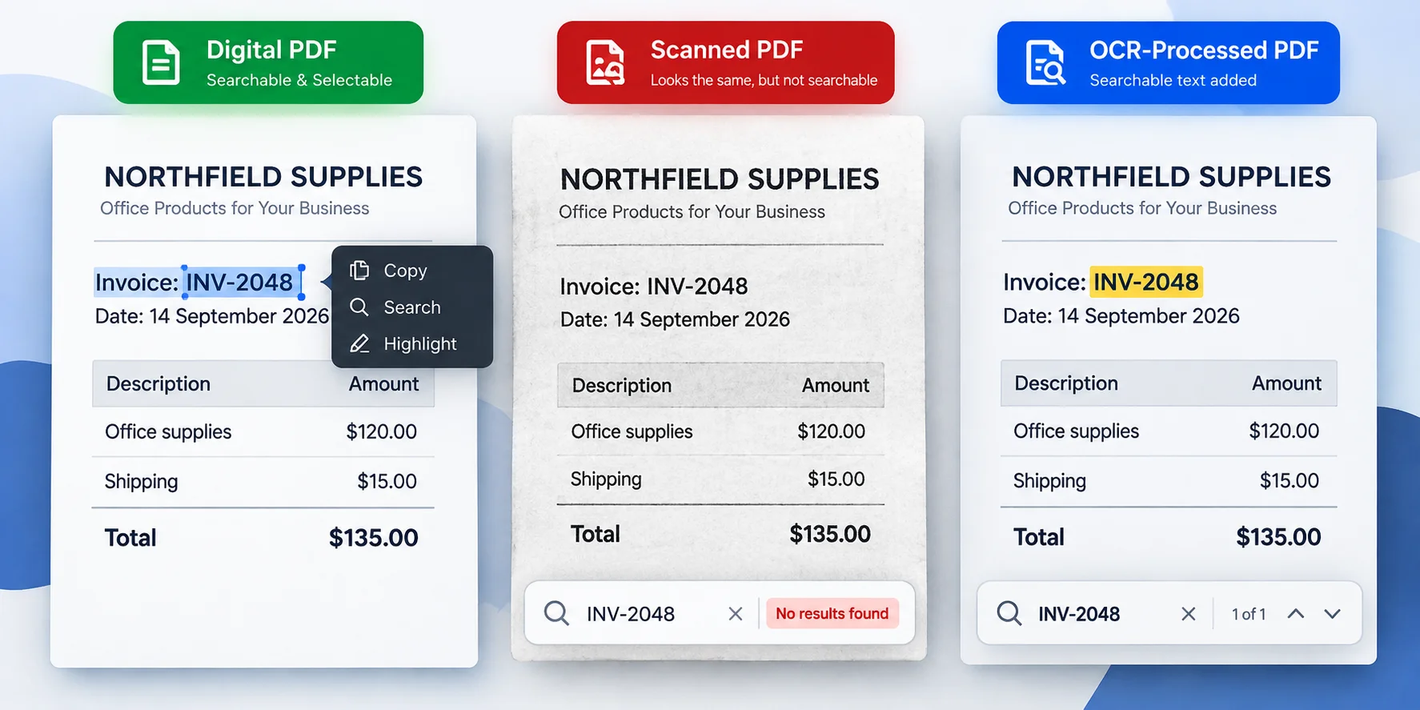Click the image-page icon on the Scanned PDF badge

[x=605, y=62]
